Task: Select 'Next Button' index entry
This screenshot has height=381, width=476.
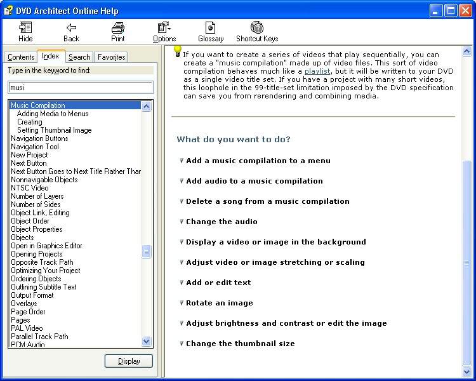Action: pyautogui.click(x=29, y=163)
